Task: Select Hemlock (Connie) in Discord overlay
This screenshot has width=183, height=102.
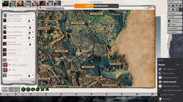Action: click(168, 78)
